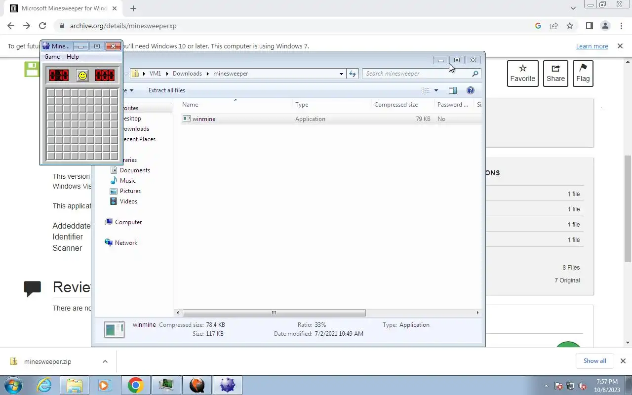
Task: Show hidden system tray icons arrow
Action: point(546,386)
